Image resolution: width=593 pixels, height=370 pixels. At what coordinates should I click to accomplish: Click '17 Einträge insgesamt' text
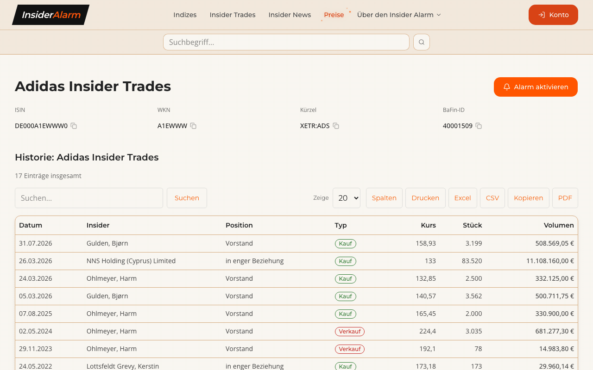point(48,176)
